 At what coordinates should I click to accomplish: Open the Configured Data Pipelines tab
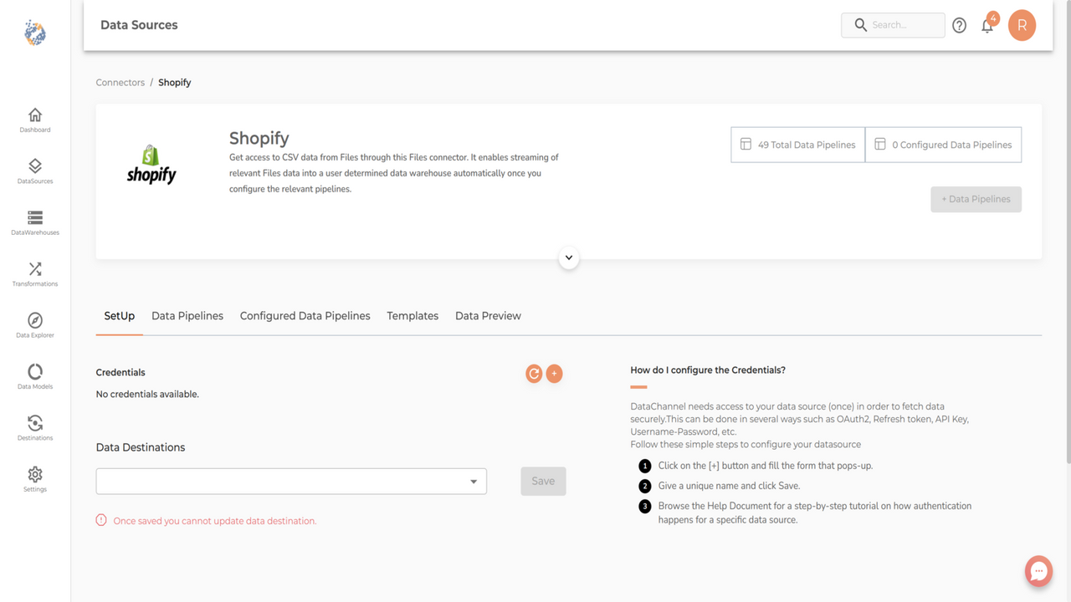coord(305,315)
